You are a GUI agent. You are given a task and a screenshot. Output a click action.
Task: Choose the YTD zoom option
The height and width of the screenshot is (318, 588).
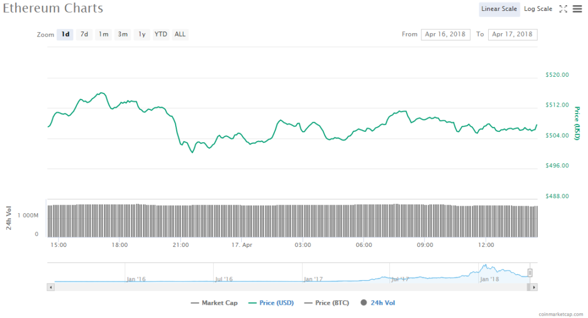tap(161, 34)
